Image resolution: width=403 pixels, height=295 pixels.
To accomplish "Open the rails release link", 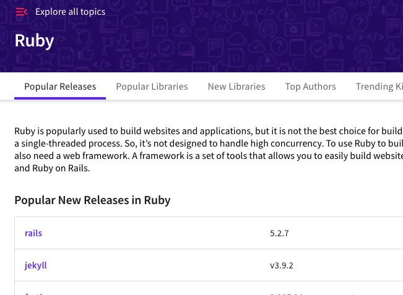I will point(33,233).
